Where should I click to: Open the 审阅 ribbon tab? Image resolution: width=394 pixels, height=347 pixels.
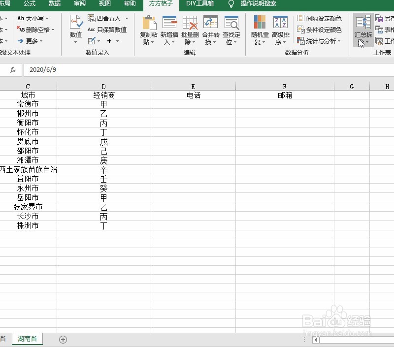point(80,3)
